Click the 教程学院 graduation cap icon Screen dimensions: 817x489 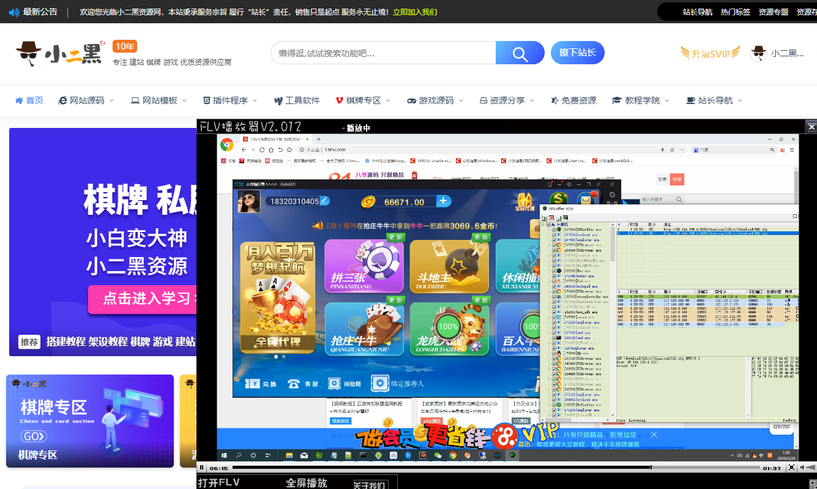tap(617, 100)
